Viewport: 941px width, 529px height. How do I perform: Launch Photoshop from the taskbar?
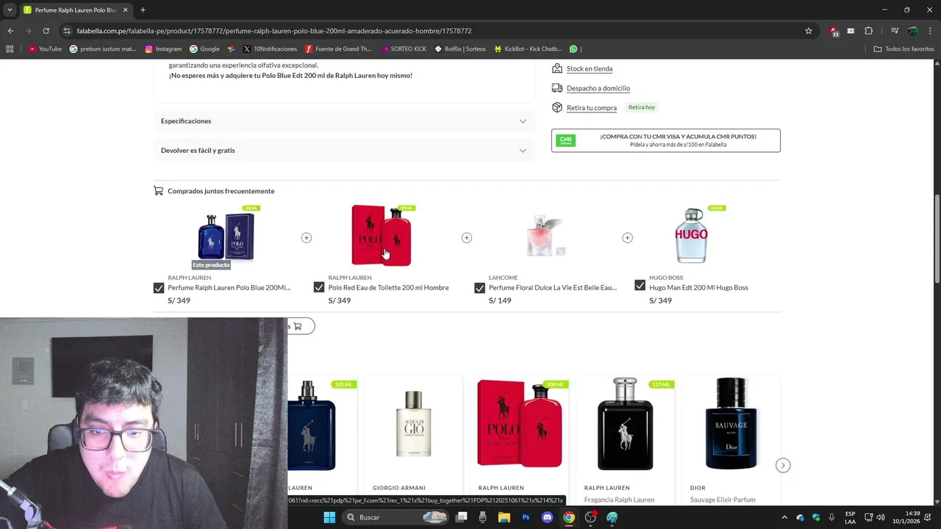pyautogui.click(x=526, y=517)
